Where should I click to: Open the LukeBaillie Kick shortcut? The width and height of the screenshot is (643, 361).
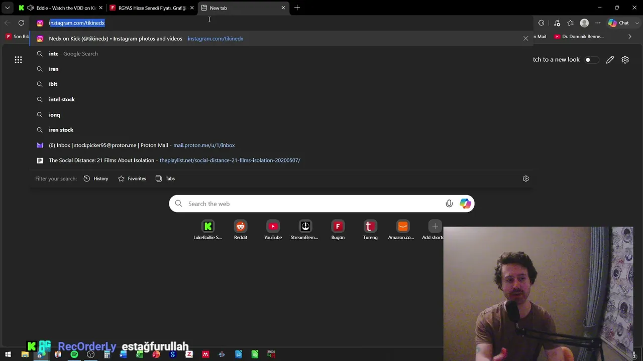[207, 230]
